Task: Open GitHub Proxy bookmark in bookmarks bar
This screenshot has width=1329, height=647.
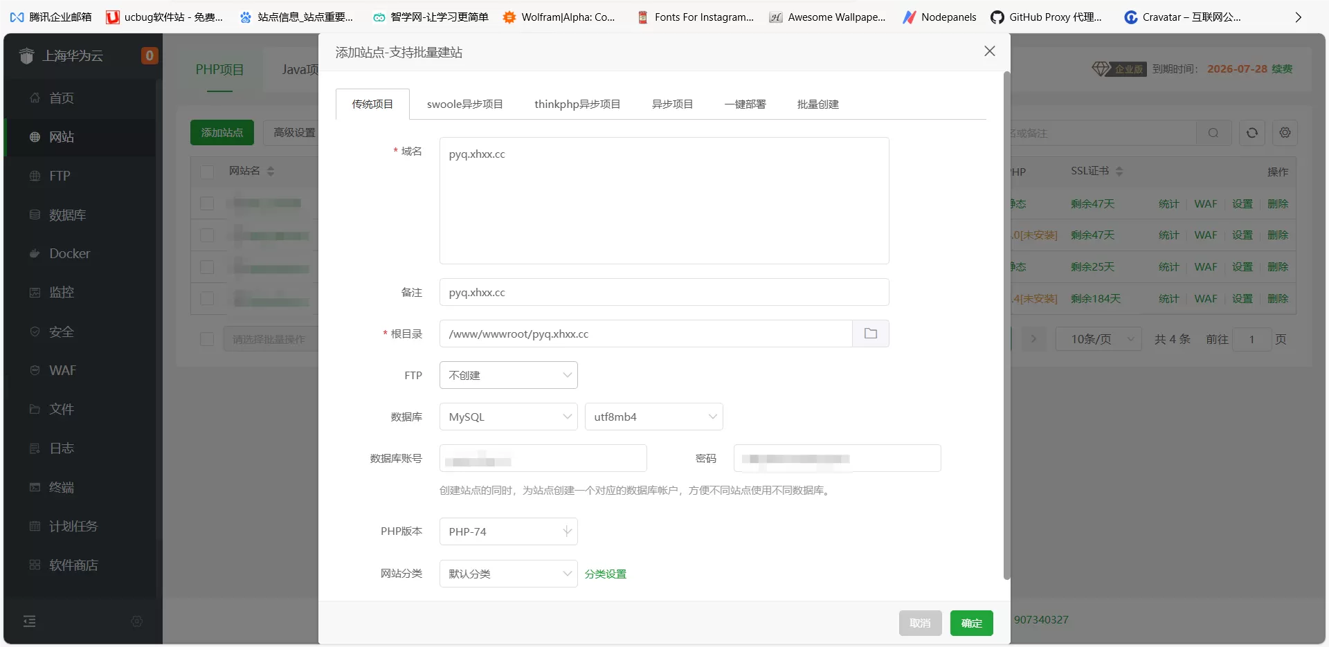Action: tap(1046, 17)
